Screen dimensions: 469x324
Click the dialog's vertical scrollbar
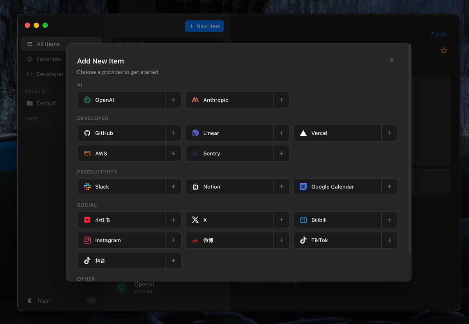(x=410, y=149)
